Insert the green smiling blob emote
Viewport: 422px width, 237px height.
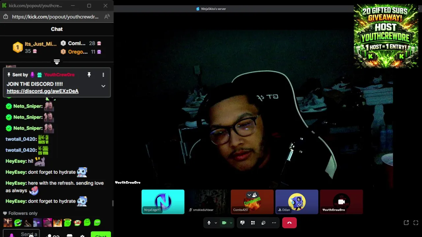[x=87, y=223]
